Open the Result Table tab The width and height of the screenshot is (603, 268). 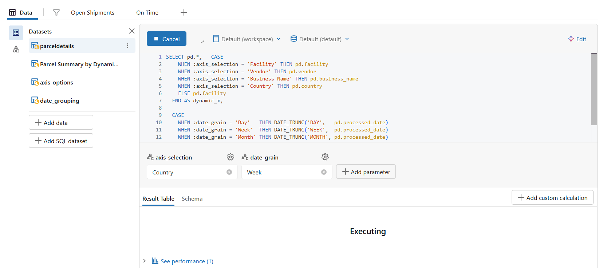click(x=158, y=198)
